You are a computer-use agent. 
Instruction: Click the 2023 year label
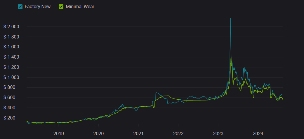(218, 133)
